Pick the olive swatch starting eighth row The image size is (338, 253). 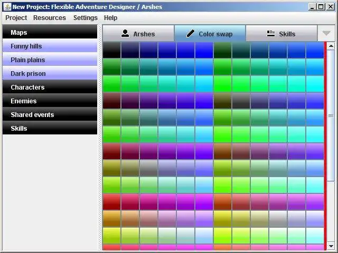tap(111, 168)
